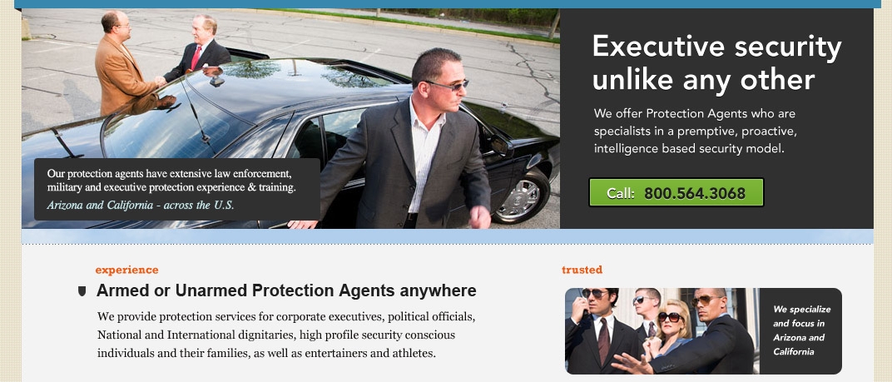
Task: Select the bodyguards thumbnail photo
Action: (x=662, y=330)
